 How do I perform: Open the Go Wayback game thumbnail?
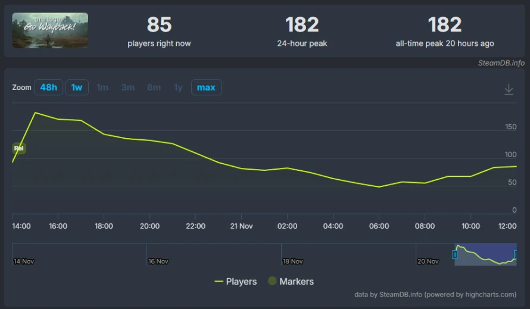click(50, 30)
